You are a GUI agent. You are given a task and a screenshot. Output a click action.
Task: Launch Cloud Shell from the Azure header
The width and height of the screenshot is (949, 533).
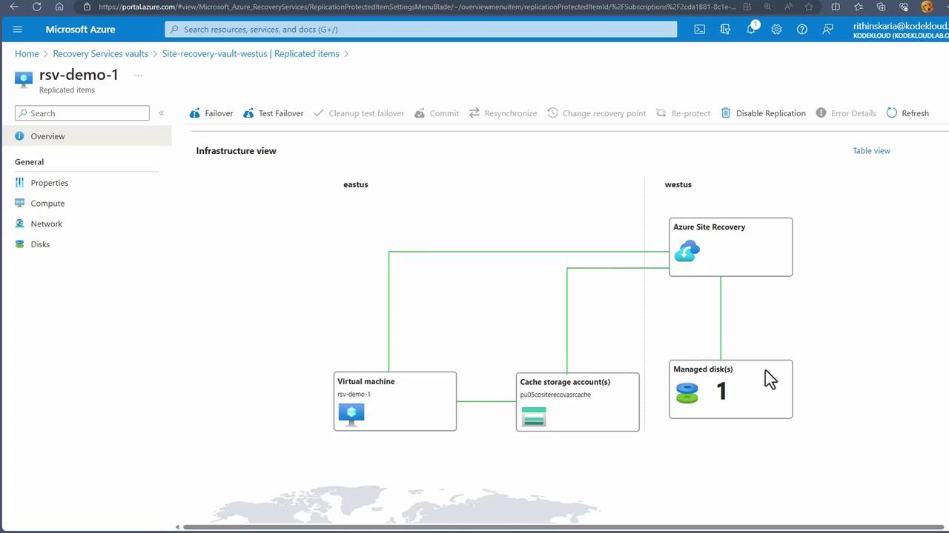point(699,30)
